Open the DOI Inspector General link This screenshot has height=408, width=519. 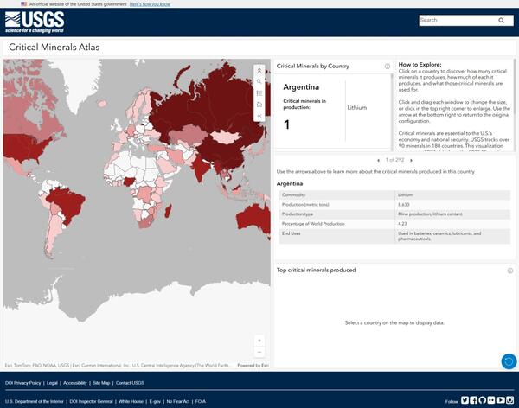[91, 401]
